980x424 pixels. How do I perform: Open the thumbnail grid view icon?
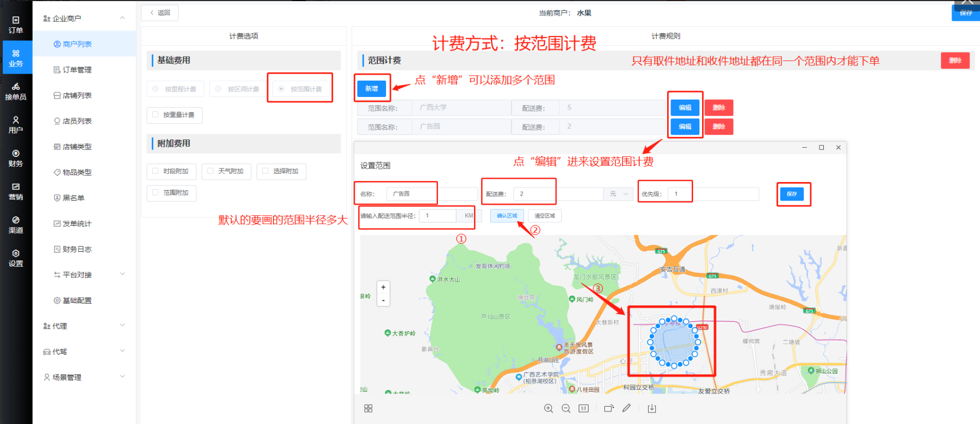point(368,408)
